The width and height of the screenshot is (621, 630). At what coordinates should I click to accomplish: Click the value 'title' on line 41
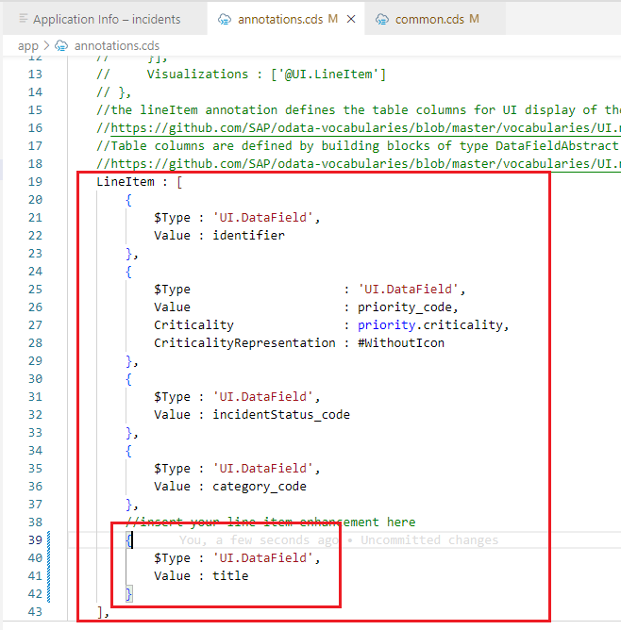click(x=230, y=576)
